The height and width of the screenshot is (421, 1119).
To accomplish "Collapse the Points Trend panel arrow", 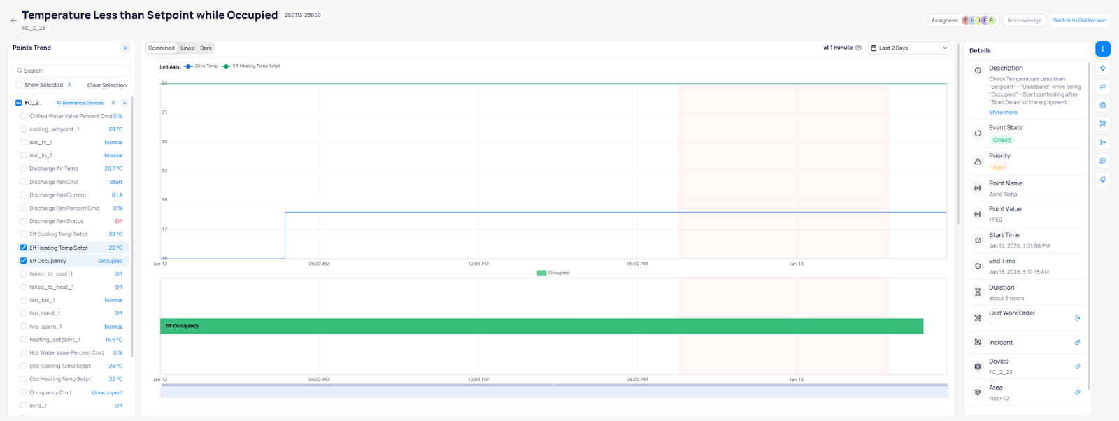I will pos(126,48).
